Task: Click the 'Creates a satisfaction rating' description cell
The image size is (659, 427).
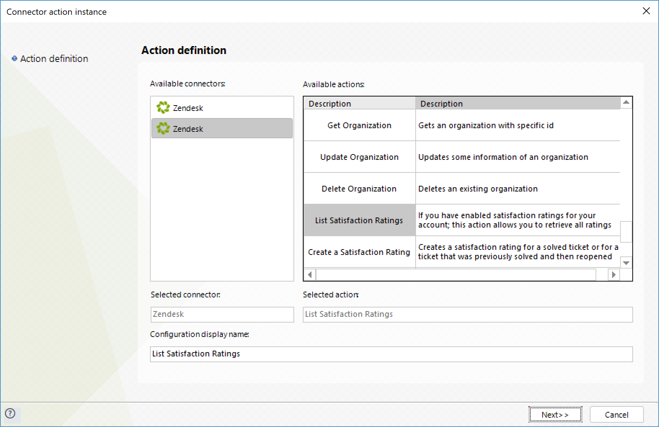Action: [518, 252]
